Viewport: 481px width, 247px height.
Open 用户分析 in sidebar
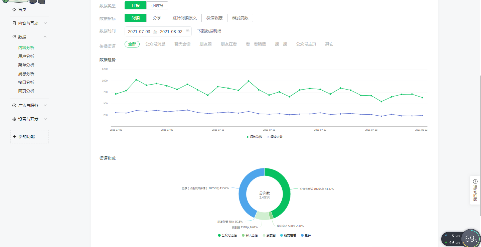tap(26, 56)
